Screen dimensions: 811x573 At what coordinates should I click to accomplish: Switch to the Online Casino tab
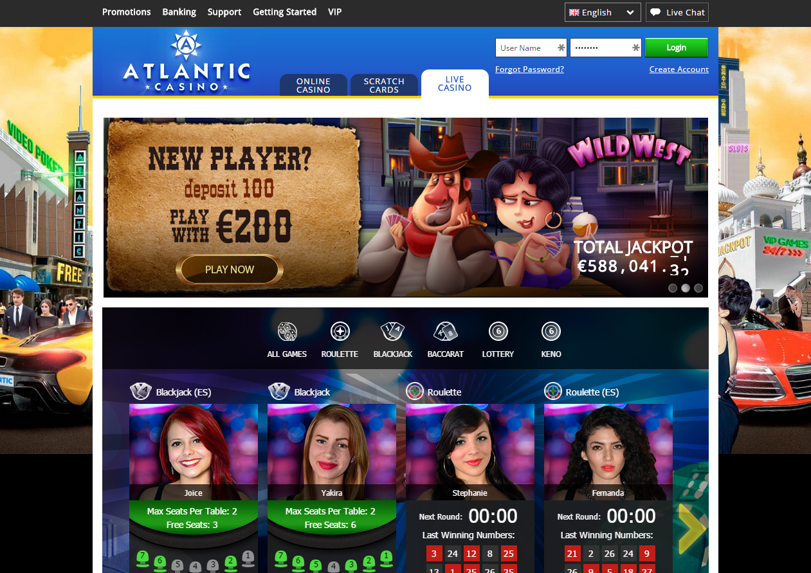click(313, 86)
